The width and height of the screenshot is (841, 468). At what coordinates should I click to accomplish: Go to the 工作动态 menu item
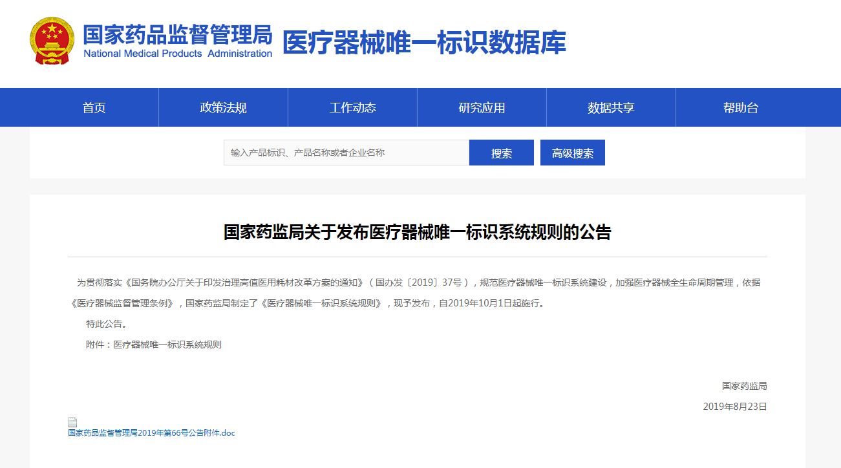tap(353, 108)
